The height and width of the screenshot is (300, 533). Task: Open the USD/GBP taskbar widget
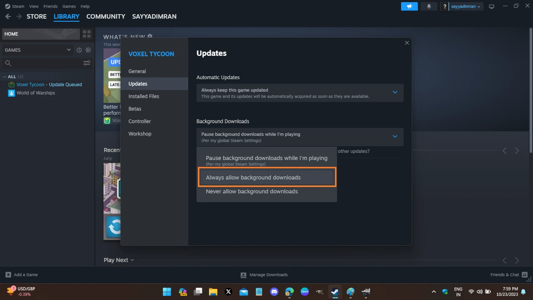(x=22, y=291)
